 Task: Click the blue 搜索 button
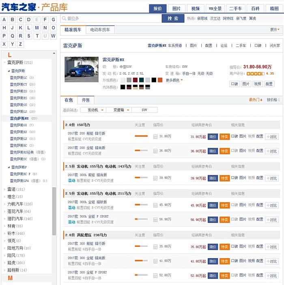pyautogui.click(x=173, y=19)
